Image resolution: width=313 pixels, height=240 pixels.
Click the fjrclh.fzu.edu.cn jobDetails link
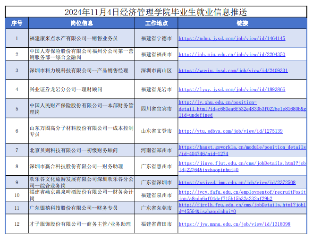(242, 208)
